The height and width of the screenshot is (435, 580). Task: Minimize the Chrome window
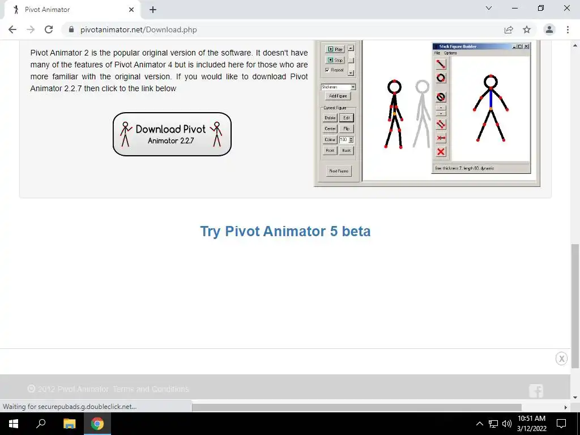514,8
